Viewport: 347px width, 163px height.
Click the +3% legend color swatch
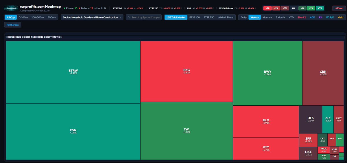coord(320,8)
